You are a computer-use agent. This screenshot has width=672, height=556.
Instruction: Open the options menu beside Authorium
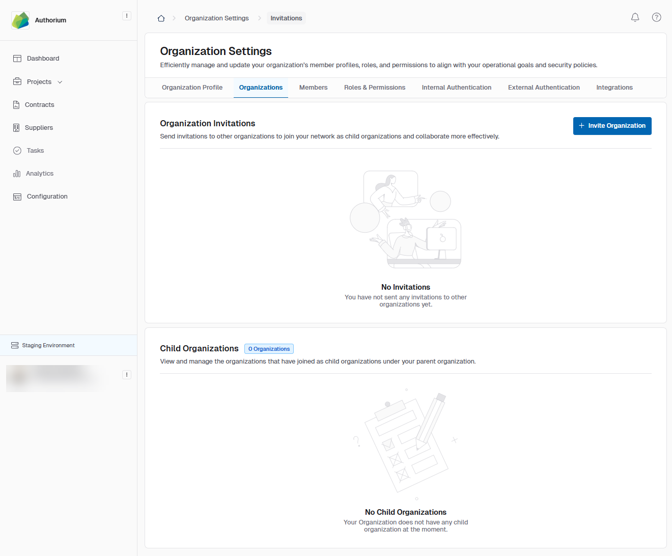pyautogui.click(x=127, y=16)
